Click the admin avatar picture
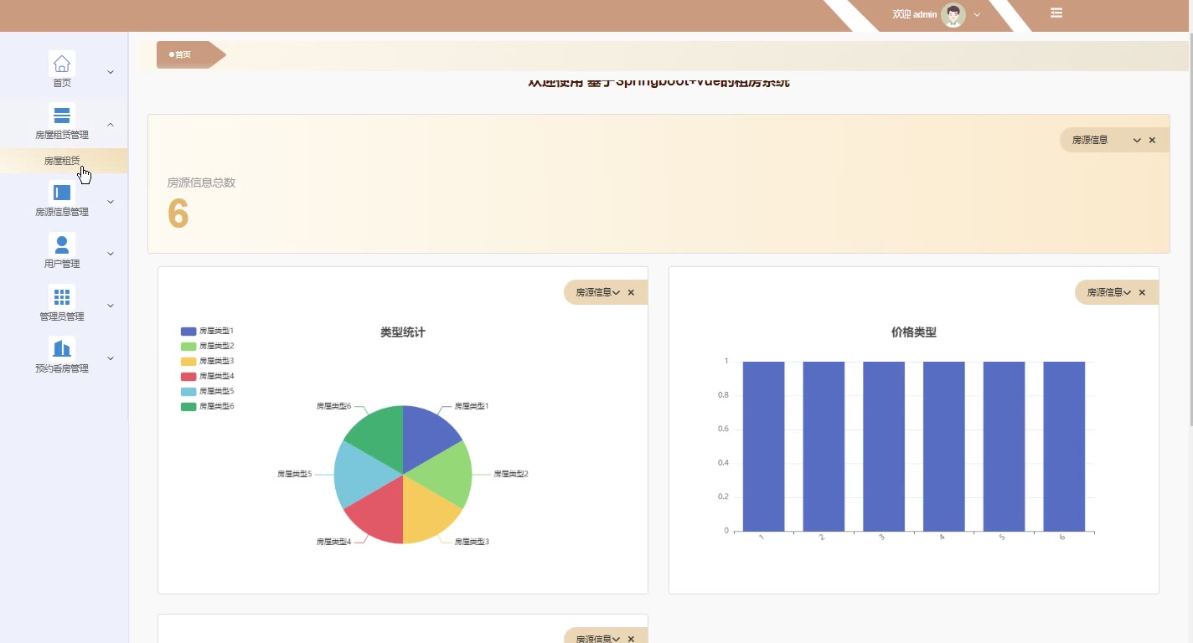This screenshot has width=1193, height=643. 953,14
